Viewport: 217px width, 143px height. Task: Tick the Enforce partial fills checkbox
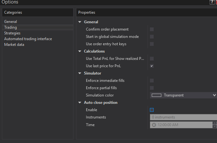152,88
